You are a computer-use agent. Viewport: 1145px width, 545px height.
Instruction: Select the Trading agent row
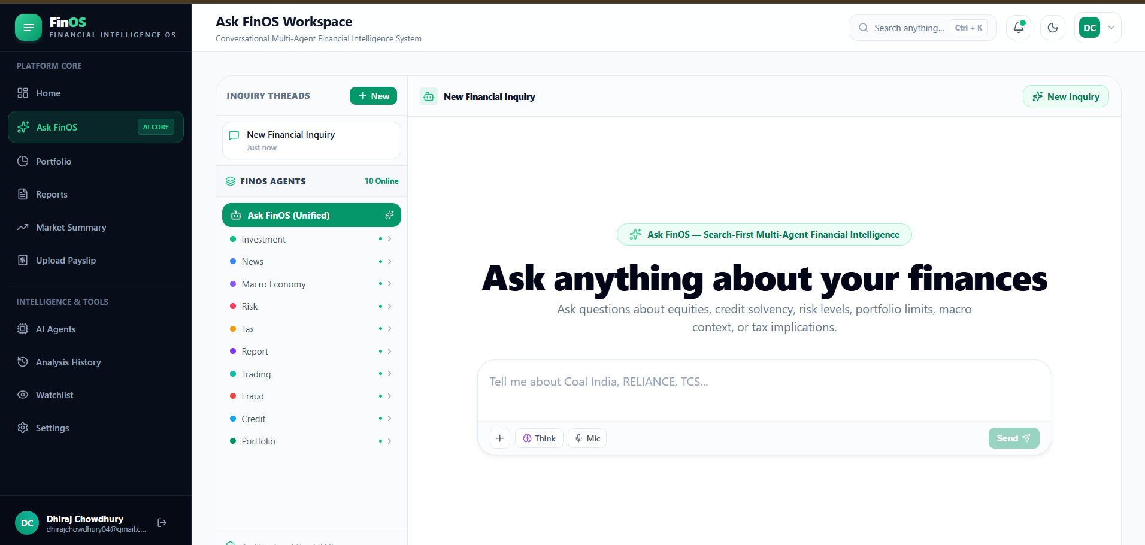coord(311,374)
